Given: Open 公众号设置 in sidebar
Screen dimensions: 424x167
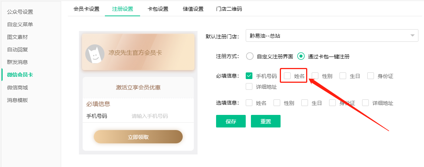Looking at the screenshot, I should (x=20, y=12).
